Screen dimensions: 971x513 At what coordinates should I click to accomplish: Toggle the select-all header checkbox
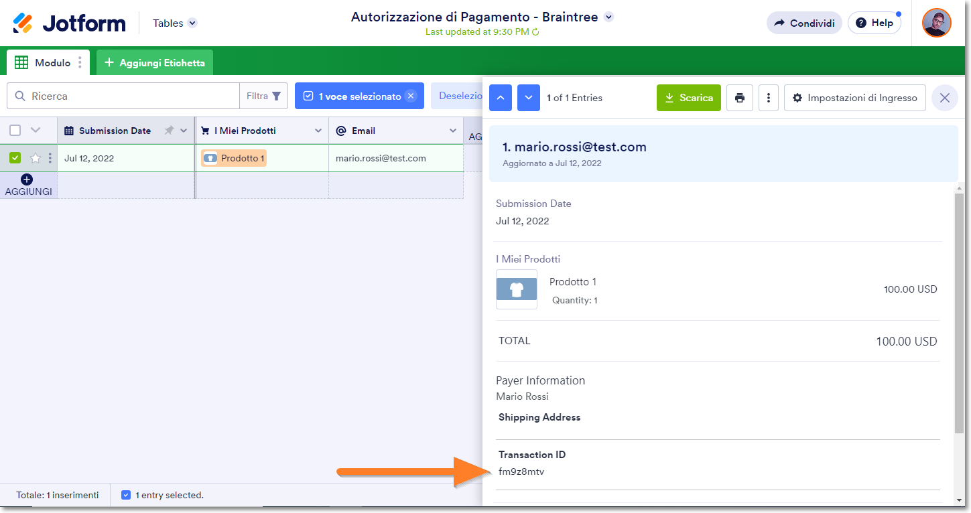pyautogui.click(x=15, y=131)
